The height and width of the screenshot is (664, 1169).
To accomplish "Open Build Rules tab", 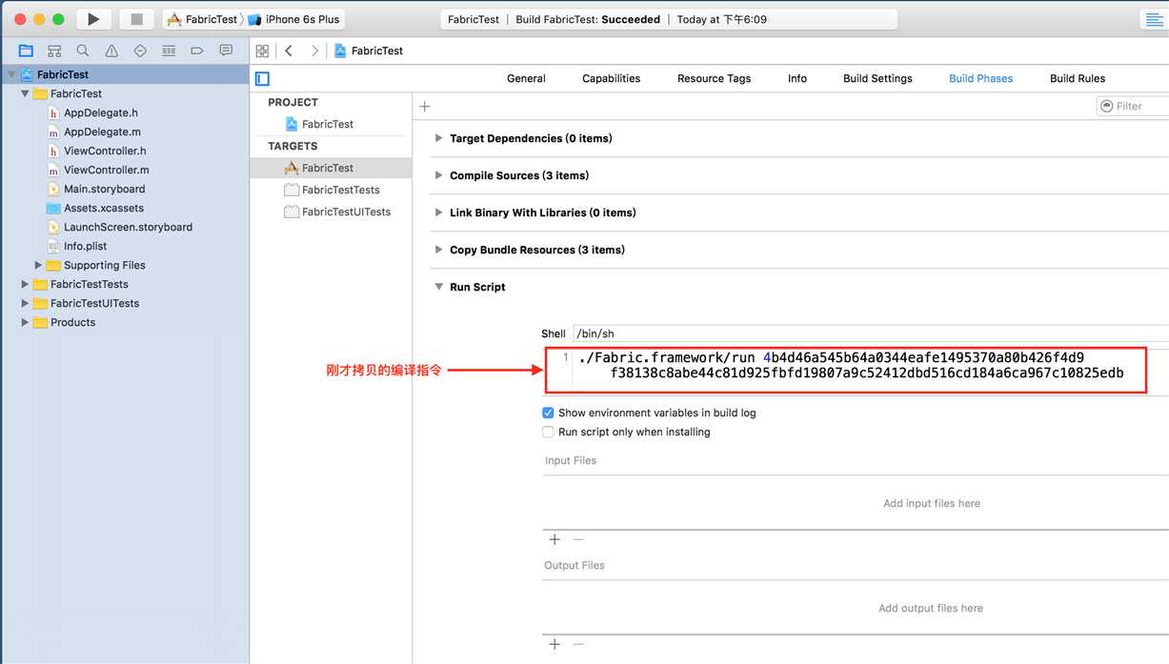I will tap(1078, 79).
